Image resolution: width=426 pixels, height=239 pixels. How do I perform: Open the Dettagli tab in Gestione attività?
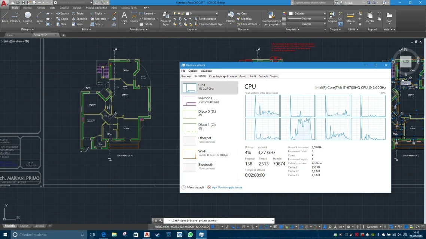[263, 77]
